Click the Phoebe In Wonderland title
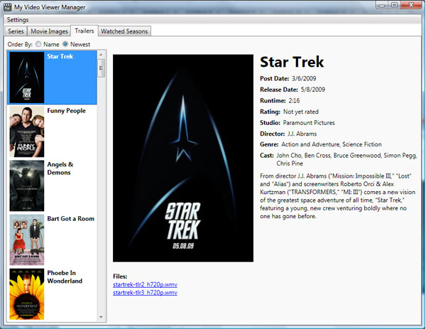The height and width of the screenshot is (329, 426). 65,277
